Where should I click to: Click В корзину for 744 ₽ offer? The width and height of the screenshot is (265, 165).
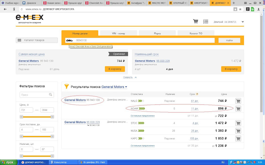tap(115, 69)
